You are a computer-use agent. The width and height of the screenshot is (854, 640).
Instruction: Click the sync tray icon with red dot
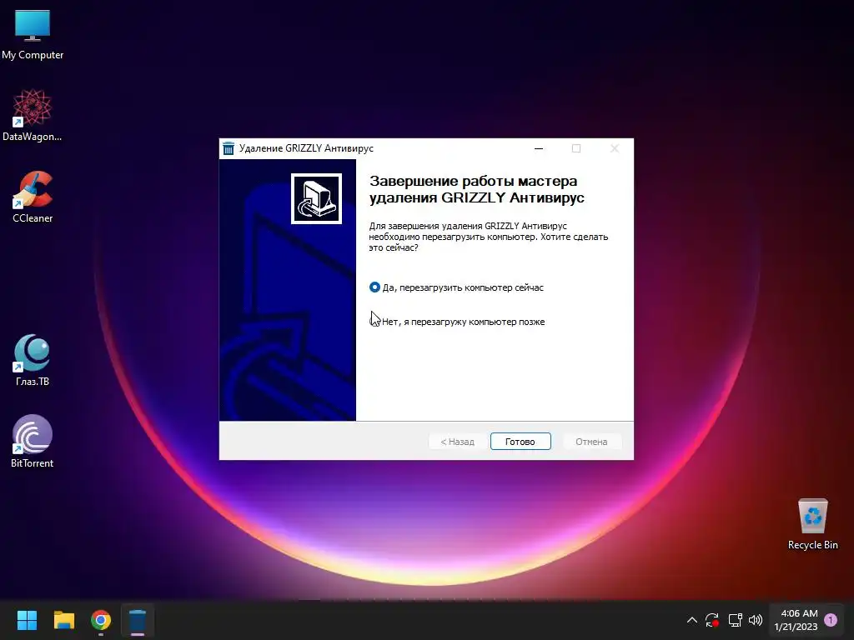click(712, 620)
